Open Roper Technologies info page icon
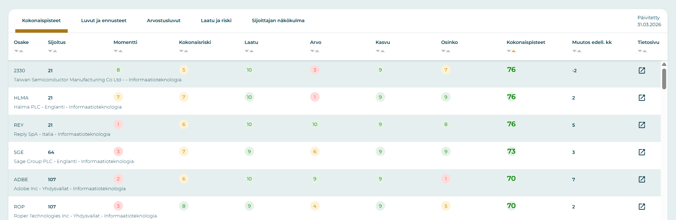The width and height of the screenshot is (676, 220). tap(642, 207)
